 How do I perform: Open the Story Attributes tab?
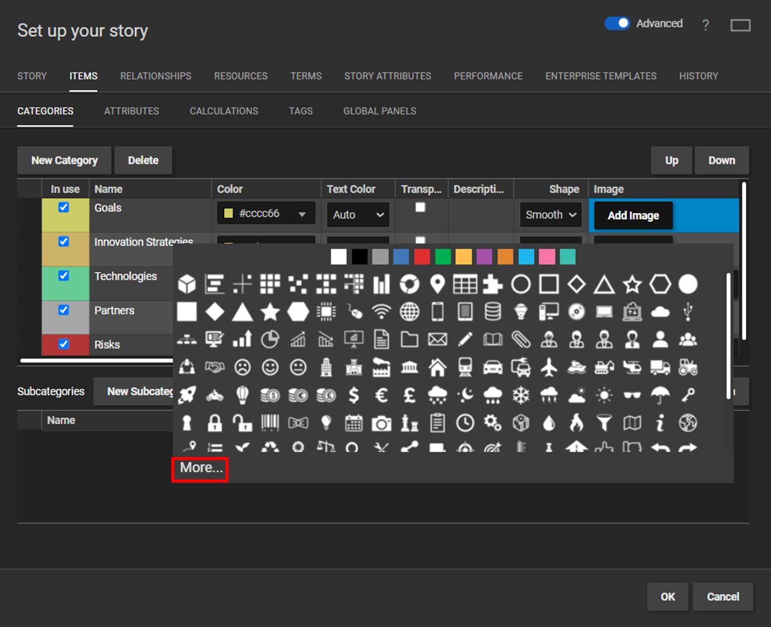tap(388, 76)
